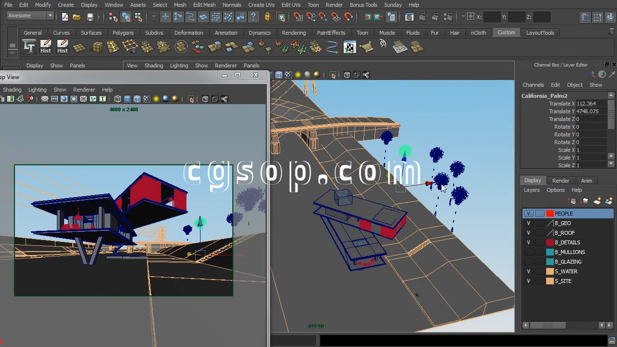Open the Renderer menu in the main viewport
Image resolution: width=617 pixels, height=347 pixels.
[x=226, y=66]
